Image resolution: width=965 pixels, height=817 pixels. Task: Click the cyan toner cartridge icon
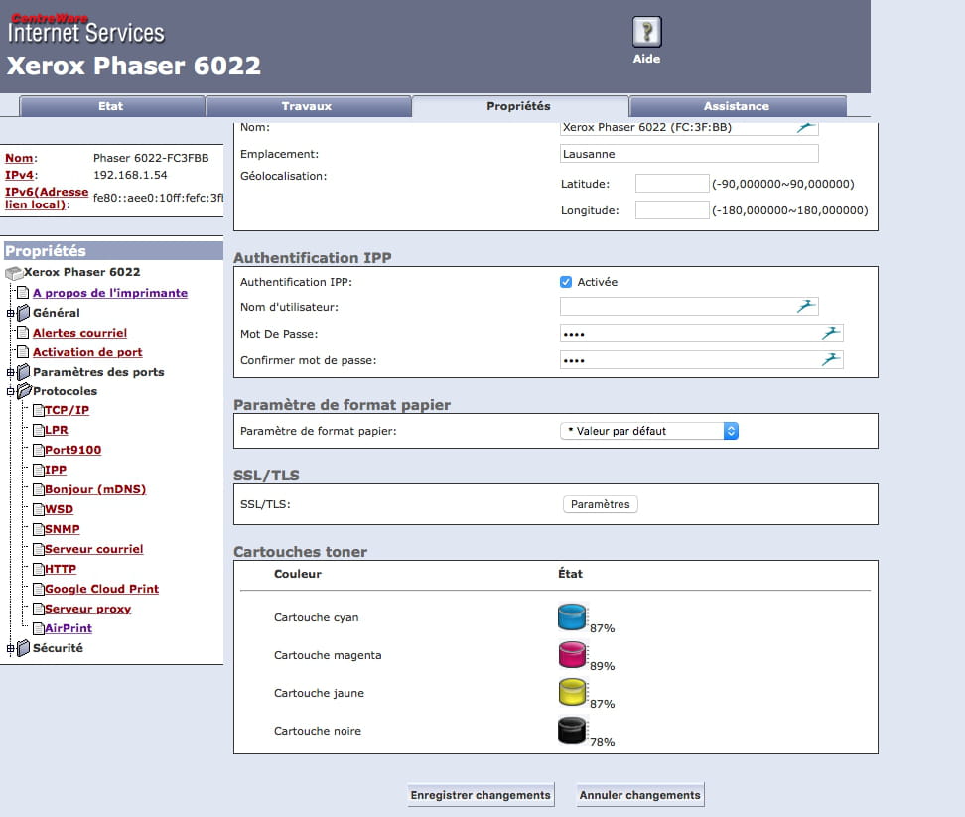(x=572, y=617)
